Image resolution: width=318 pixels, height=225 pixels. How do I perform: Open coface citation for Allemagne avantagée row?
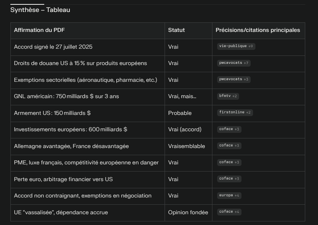pyautogui.click(x=230, y=146)
